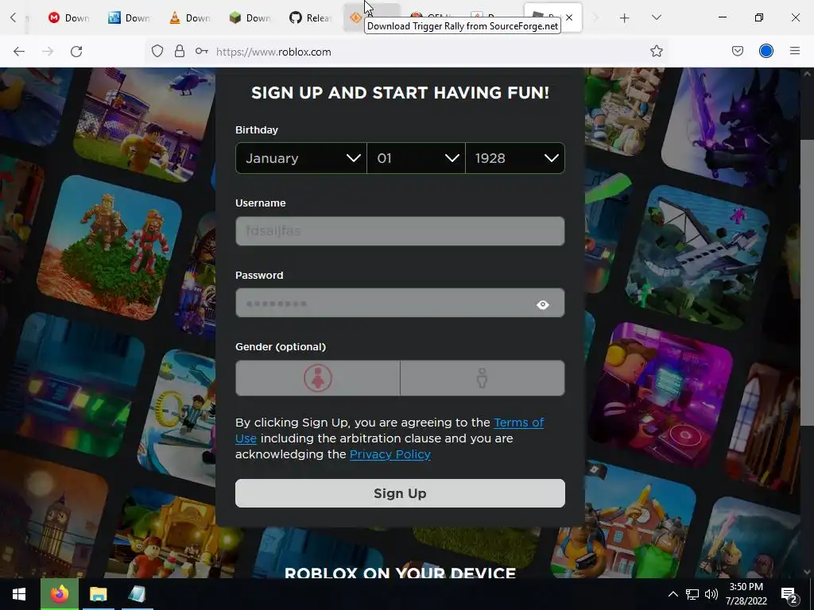
Task: Go back to the previous page
Action: [x=19, y=52]
